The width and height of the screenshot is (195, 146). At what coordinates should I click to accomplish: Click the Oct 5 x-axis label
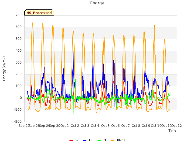[105, 126]
